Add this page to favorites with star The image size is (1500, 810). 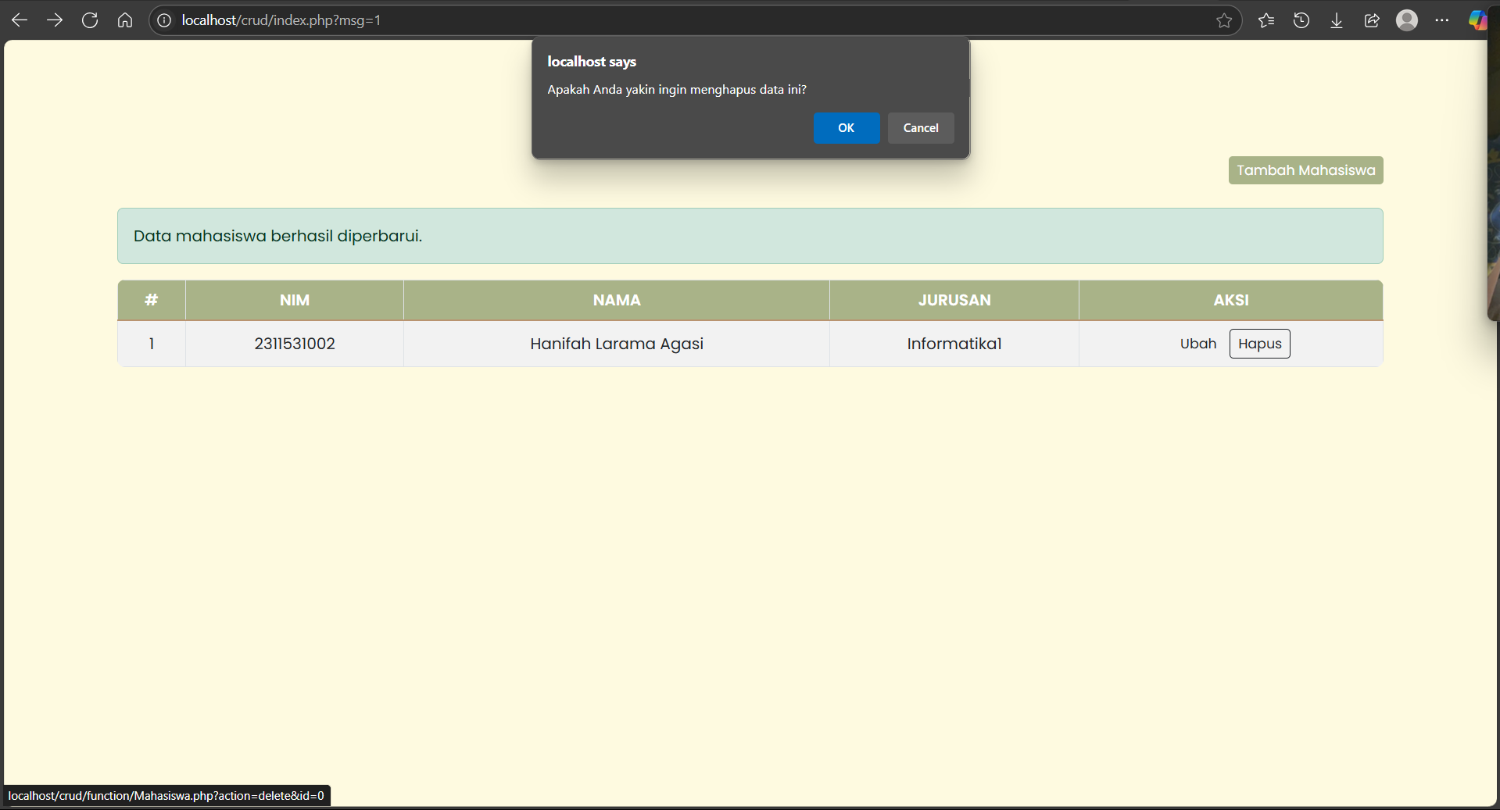1224,20
